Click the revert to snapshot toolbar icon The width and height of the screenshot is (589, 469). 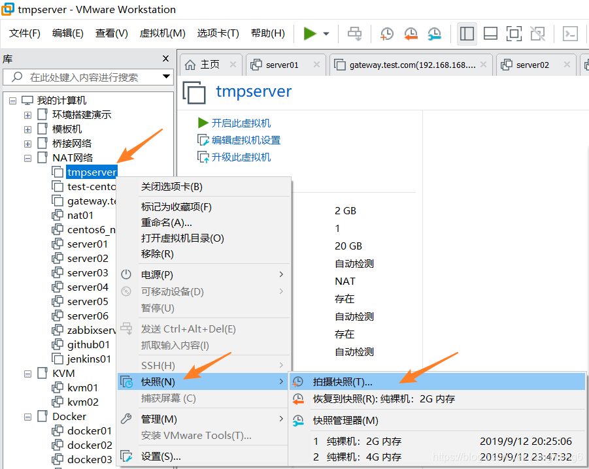[411, 34]
